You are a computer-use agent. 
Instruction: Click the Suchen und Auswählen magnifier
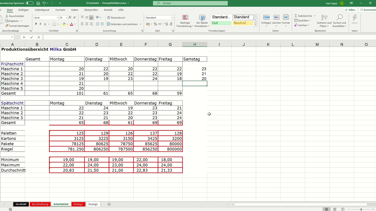[340, 18]
